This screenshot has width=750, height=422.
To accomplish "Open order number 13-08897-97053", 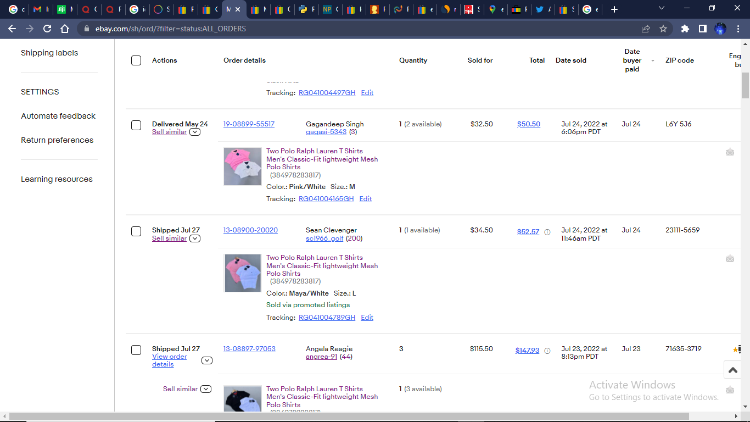I will 249,349.
